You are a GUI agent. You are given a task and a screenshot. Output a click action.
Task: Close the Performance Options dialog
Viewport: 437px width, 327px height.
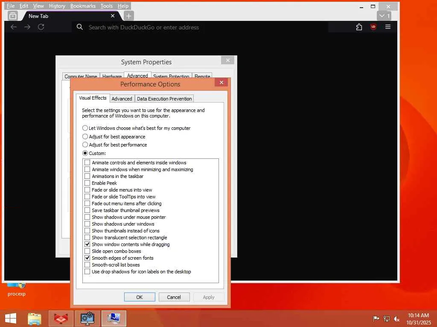[x=221, y=83]
